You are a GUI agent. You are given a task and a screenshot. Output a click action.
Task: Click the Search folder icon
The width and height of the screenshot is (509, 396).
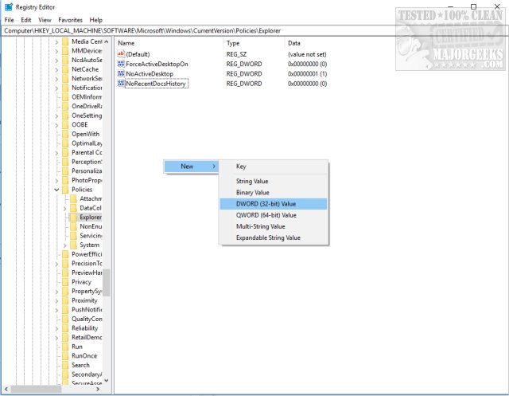[65, 365]
